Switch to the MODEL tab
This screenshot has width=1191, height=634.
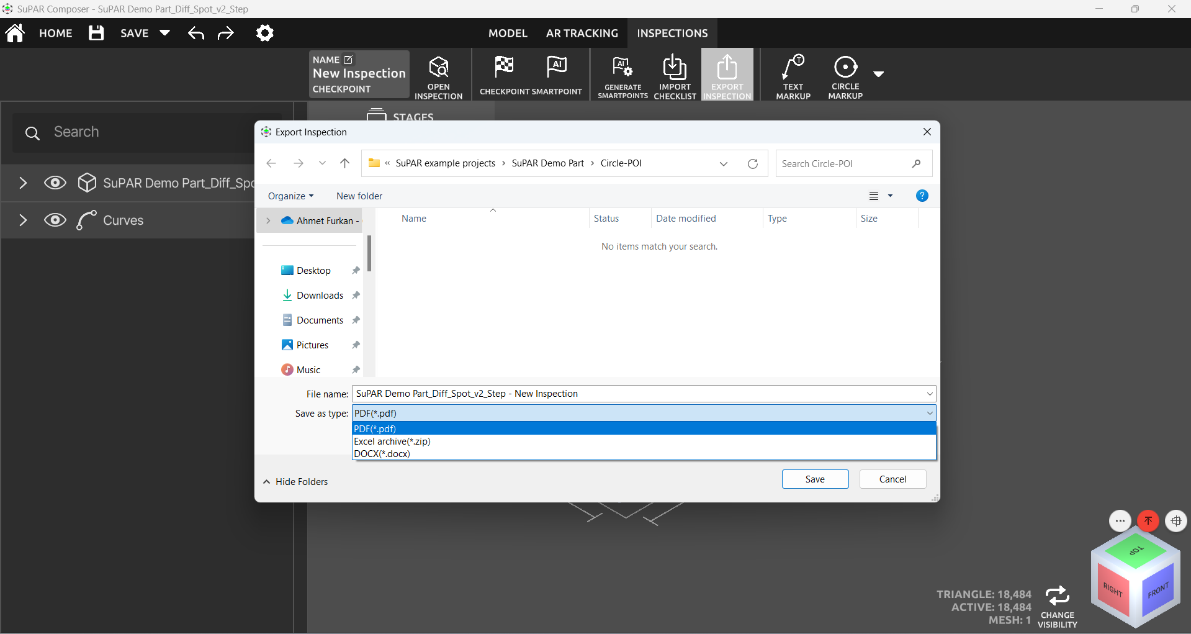pyautogui.click(x=508, y=33)
